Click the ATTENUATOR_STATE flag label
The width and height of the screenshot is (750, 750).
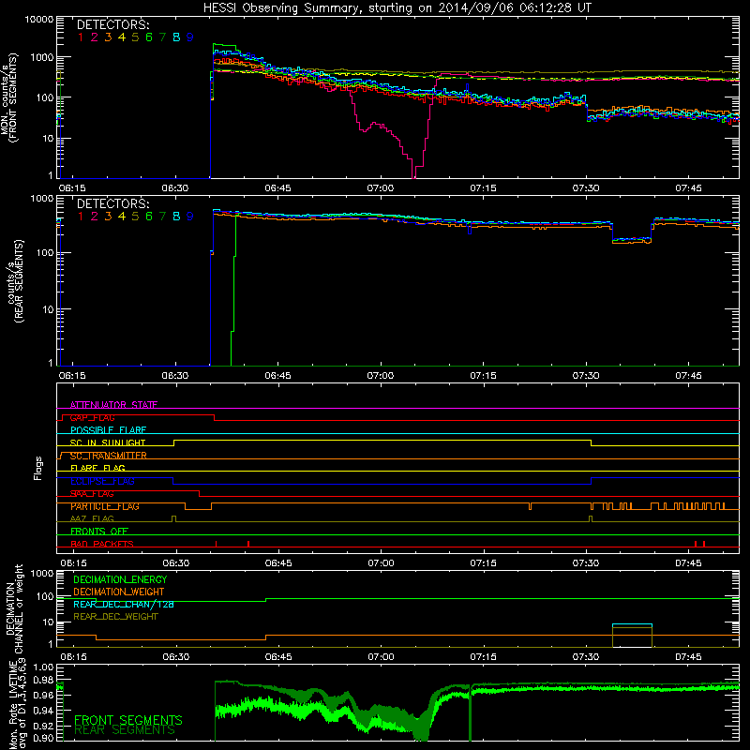click(x=113, y=405)
